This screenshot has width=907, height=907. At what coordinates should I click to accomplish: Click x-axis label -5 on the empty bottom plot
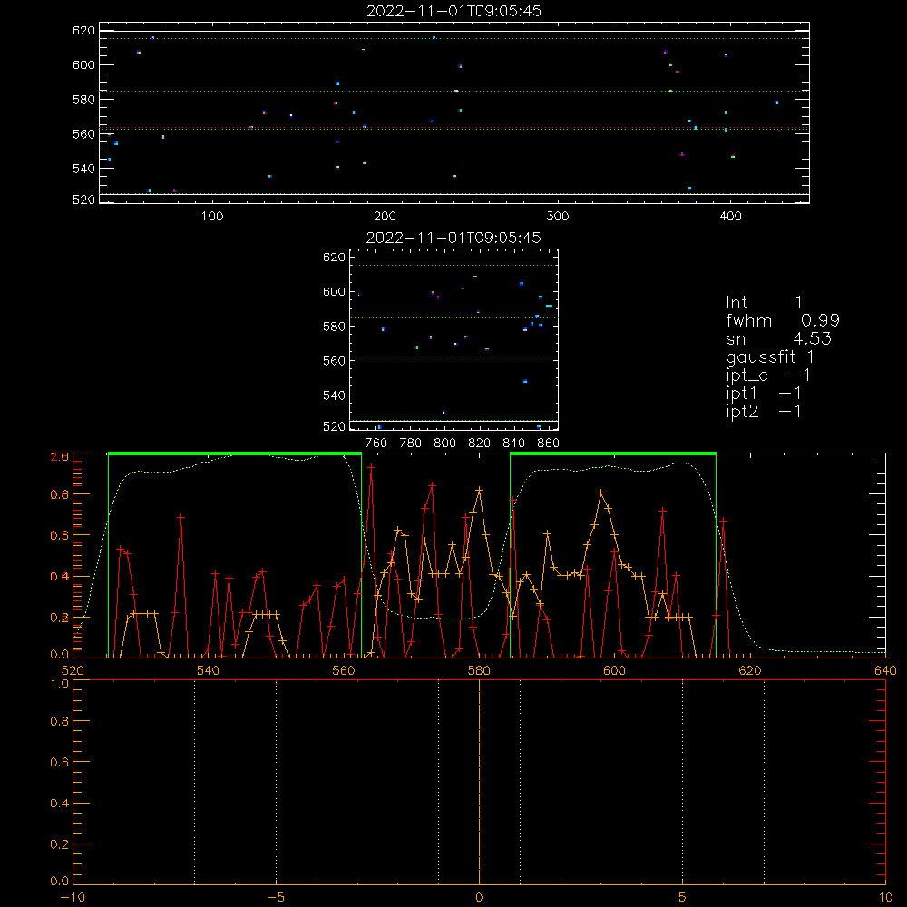coord(277,897)
